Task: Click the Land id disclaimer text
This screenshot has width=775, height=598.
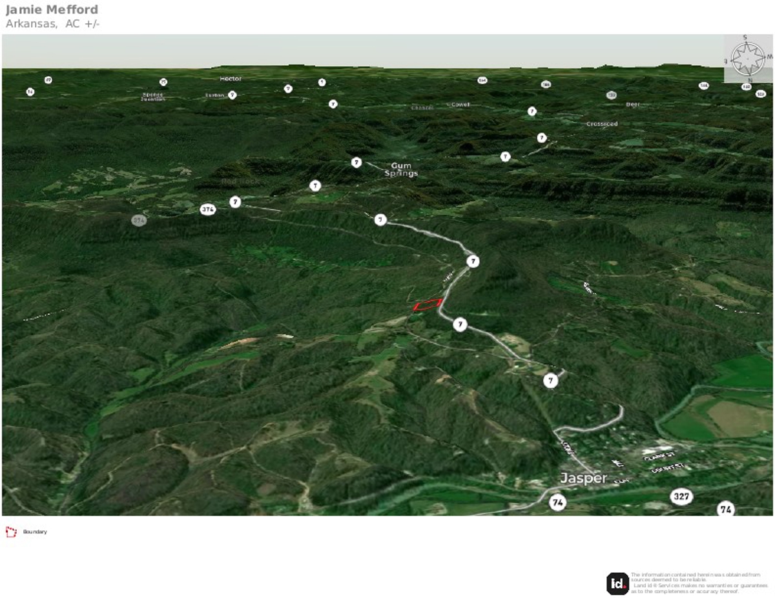Action: (x=696, y=583)
